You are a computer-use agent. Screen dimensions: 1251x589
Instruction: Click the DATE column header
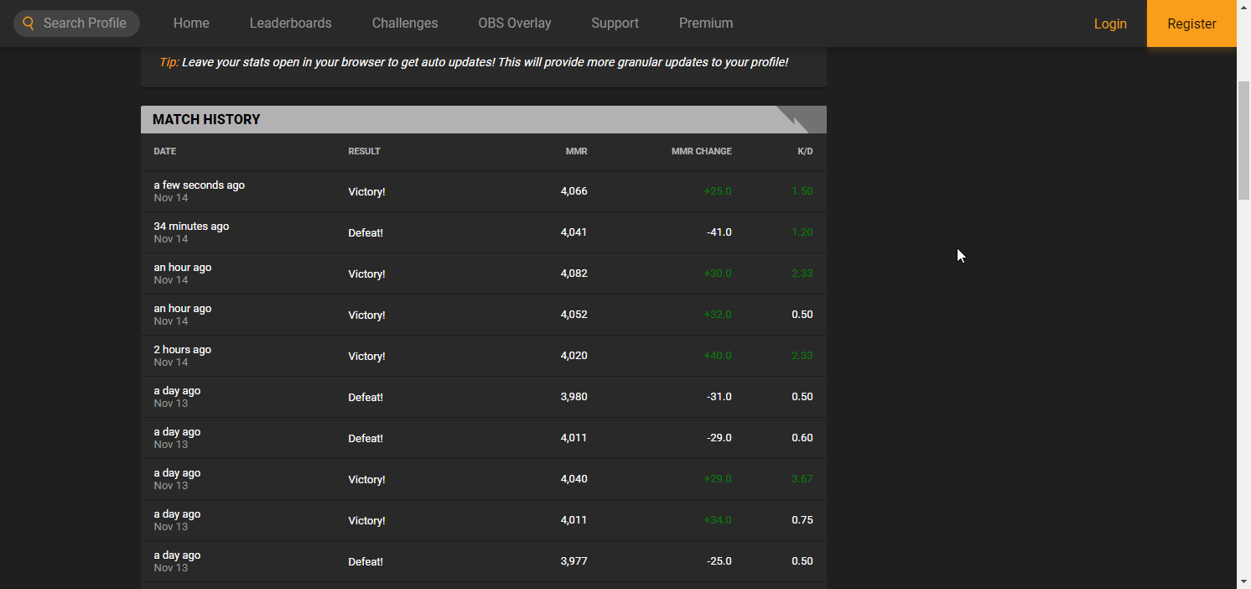tap(165, 152)
